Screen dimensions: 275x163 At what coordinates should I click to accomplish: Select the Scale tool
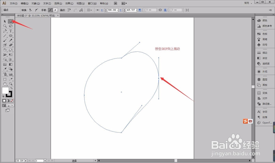11,50
